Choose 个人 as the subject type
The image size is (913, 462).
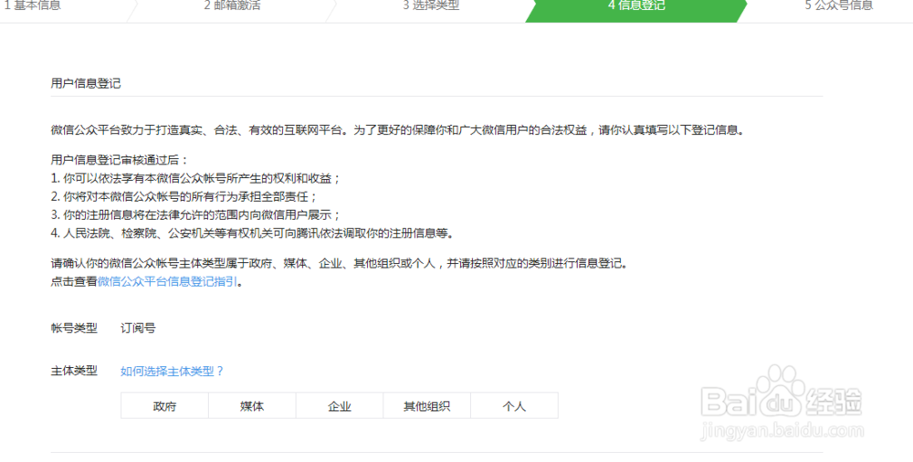pos(514,405)
